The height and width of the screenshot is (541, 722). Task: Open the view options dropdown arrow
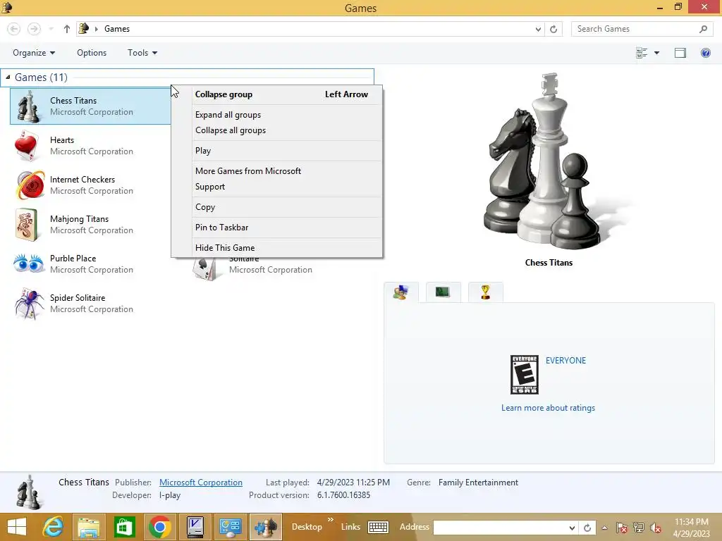(656, 53)
